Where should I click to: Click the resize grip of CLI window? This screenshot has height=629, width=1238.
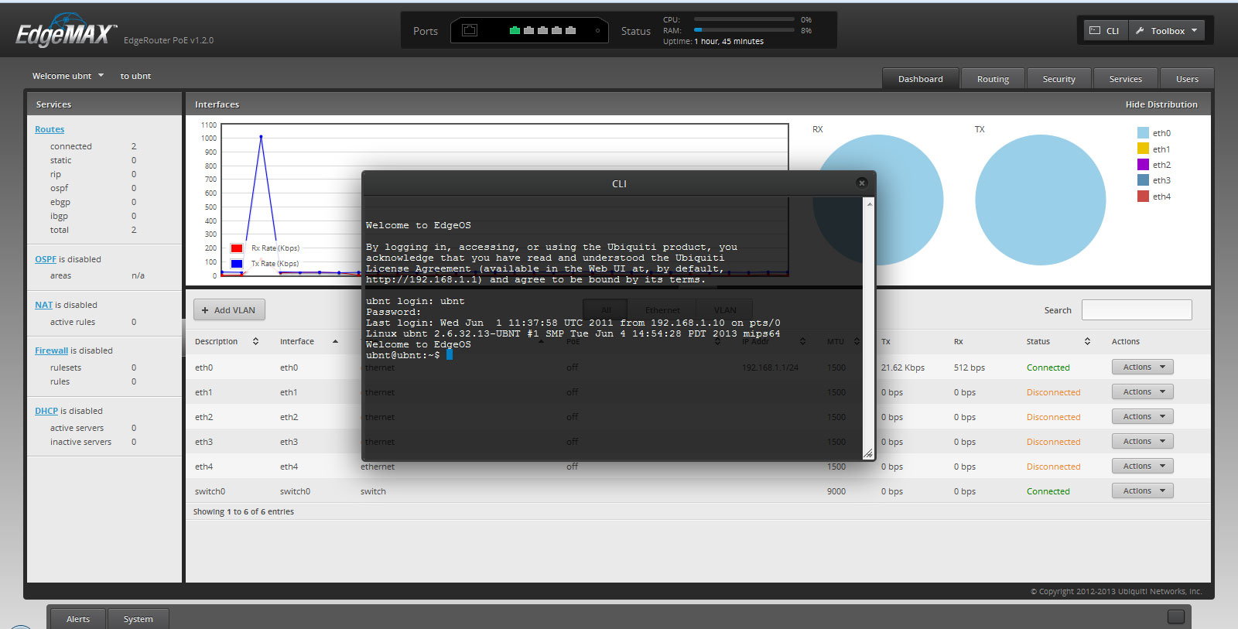pos(867,454)
